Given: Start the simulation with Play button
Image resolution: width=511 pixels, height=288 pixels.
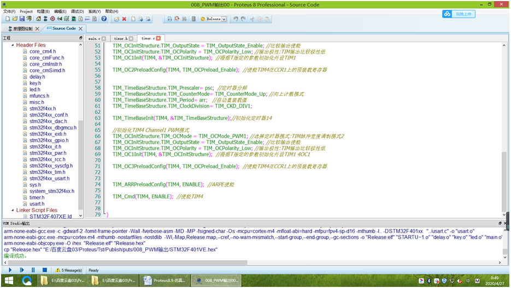Looking at the screenshot, I should (10, 270).
